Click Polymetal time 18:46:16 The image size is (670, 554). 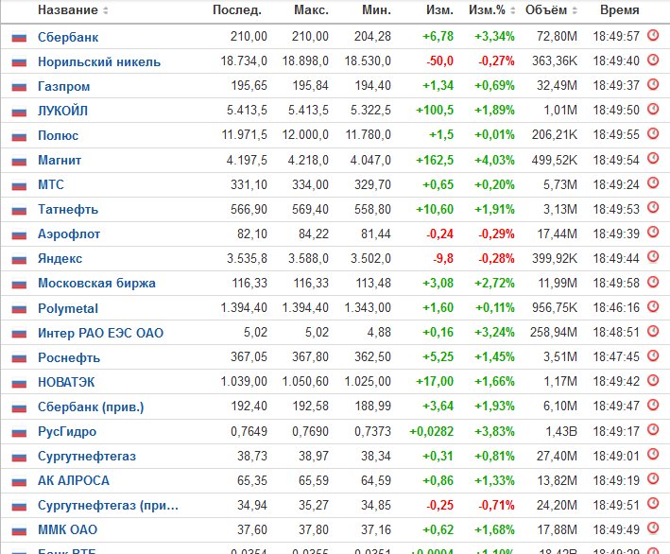[x=616, y=308]
